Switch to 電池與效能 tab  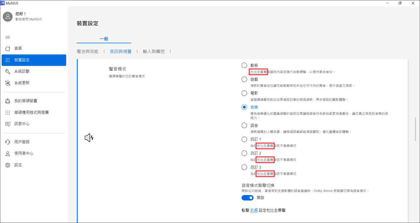click(x=87, y=51)
